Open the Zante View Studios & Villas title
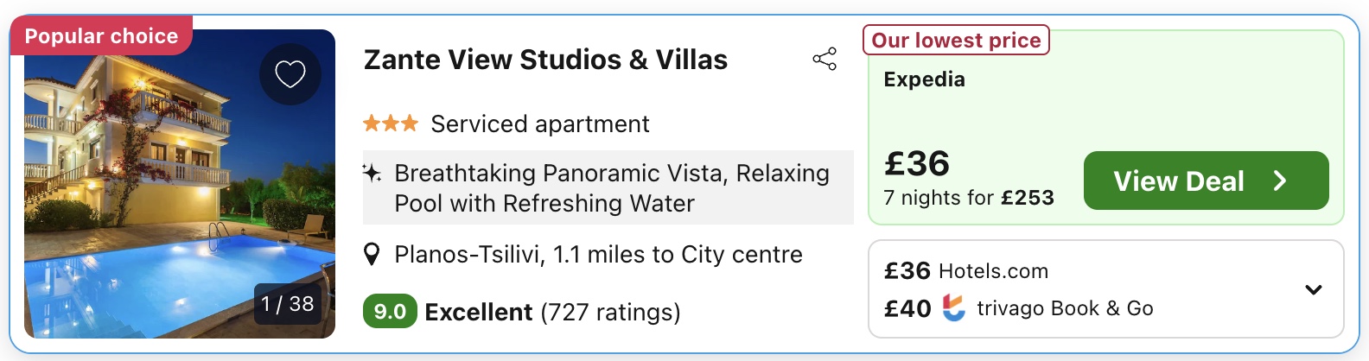Image resolution: width=1369 pixels, height=361 pixels. [x=545, y=60]
